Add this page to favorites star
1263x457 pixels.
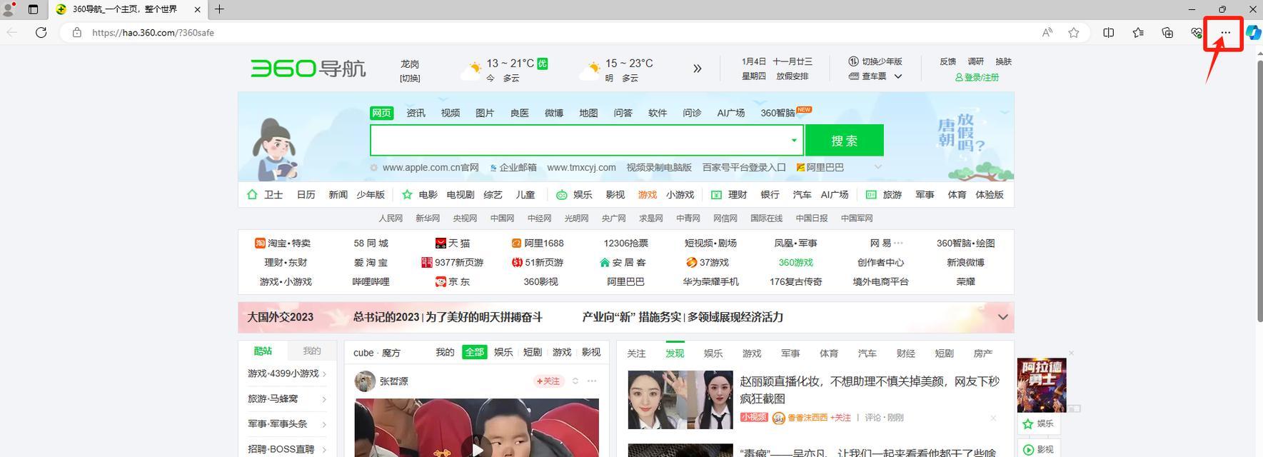click(1074, 32)
